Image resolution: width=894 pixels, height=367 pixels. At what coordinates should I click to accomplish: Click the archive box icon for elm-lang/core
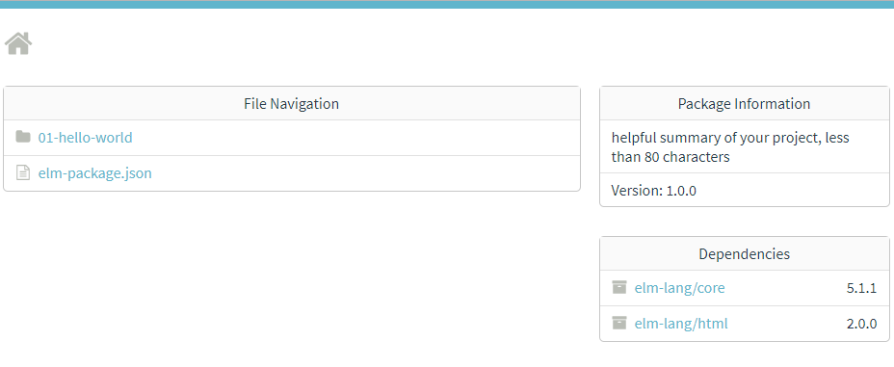(619, 287)
